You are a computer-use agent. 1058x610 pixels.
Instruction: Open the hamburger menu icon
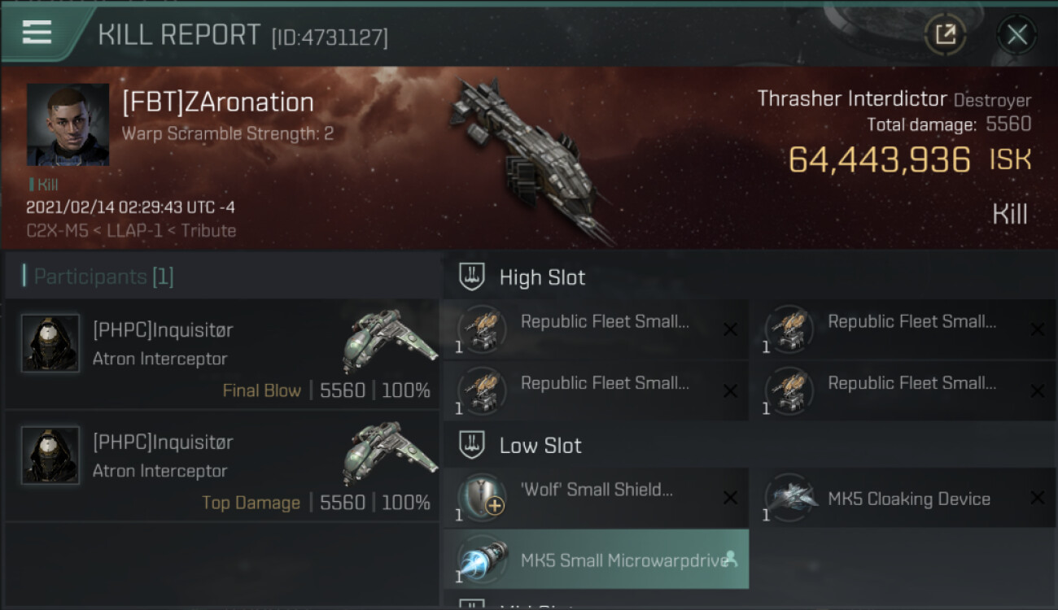37,33
